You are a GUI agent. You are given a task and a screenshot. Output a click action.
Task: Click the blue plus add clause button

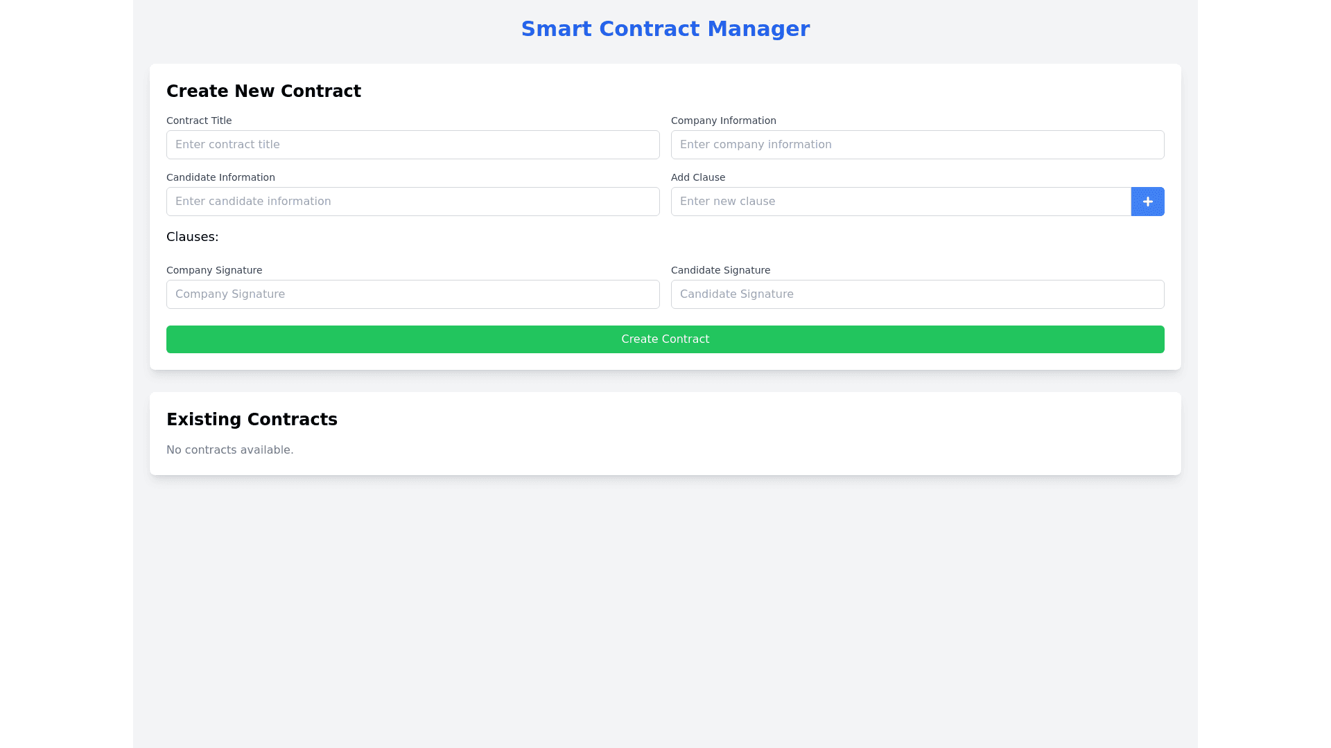1147,202
